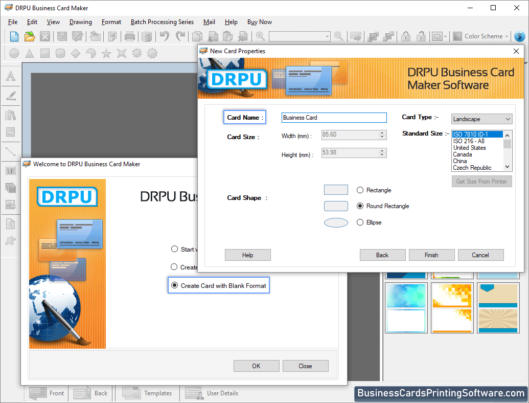Open the Drawing menu
529x403 pixels.
point(81,22)
